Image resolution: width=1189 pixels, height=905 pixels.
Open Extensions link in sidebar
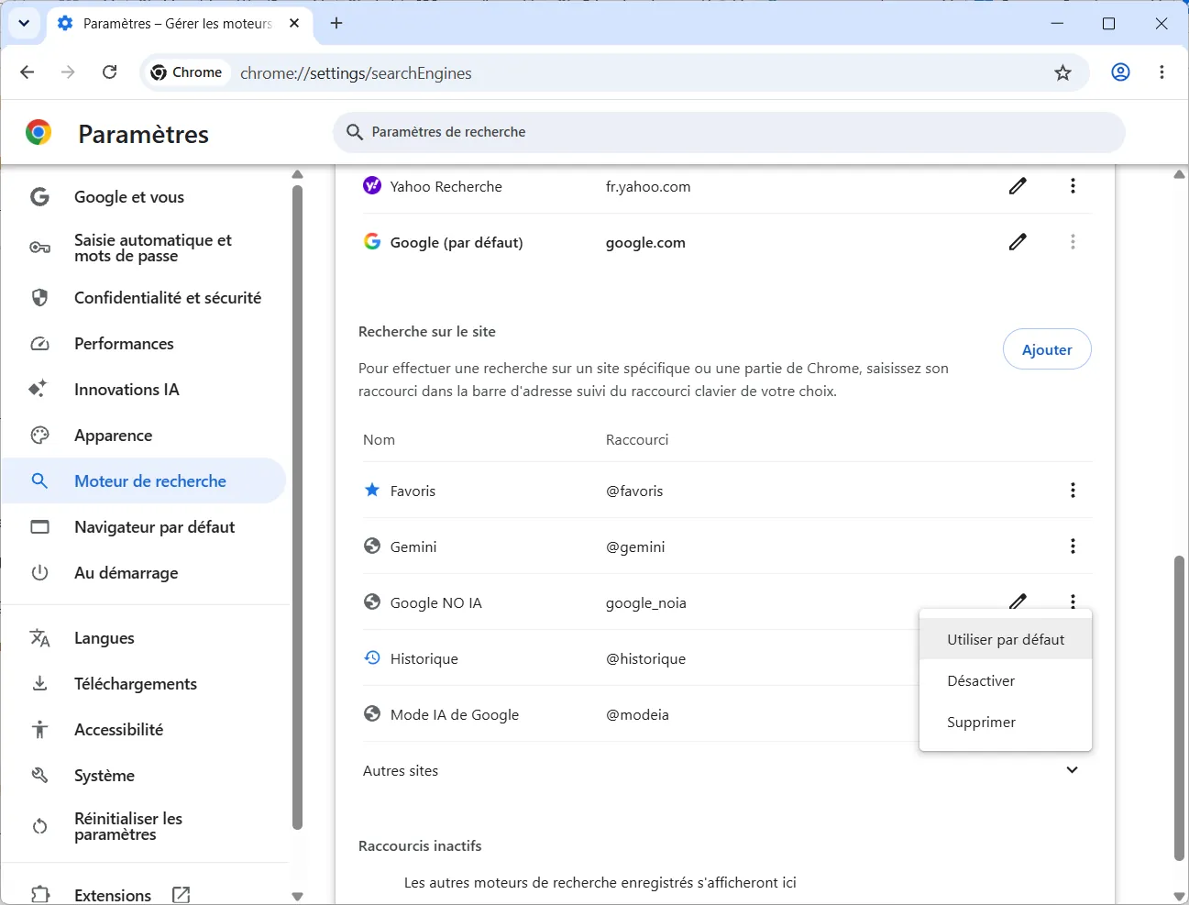pyautogui.click(x=112, y=895)
